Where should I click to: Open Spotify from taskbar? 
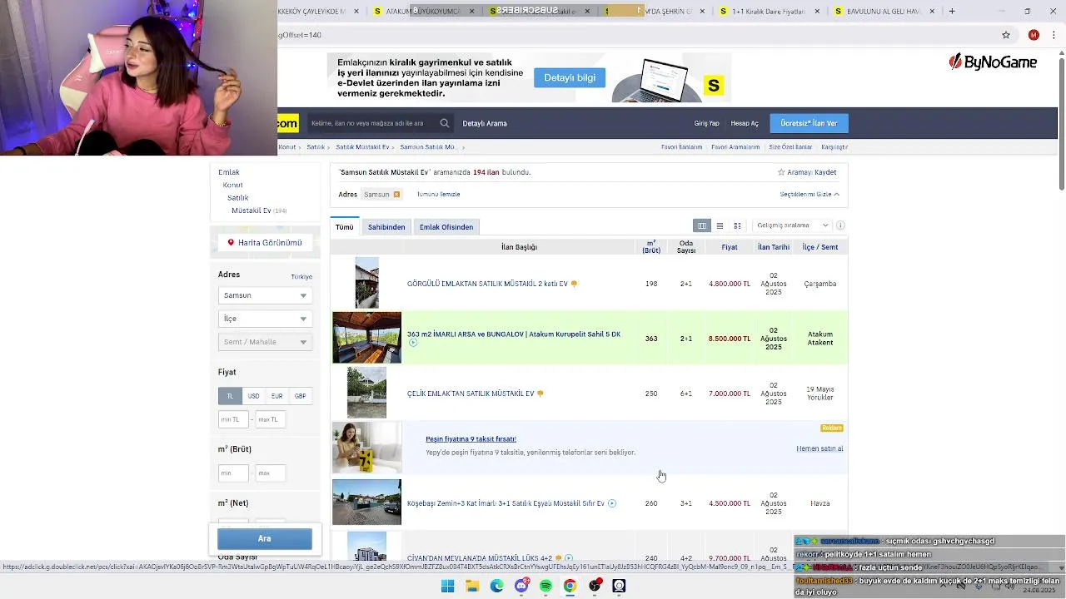[545, 586]
